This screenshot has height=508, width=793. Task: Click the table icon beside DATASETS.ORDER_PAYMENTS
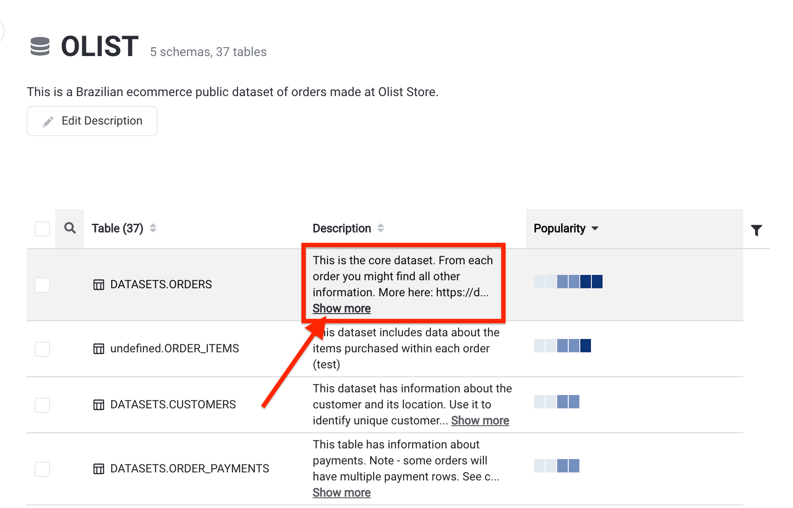[99, 469]
